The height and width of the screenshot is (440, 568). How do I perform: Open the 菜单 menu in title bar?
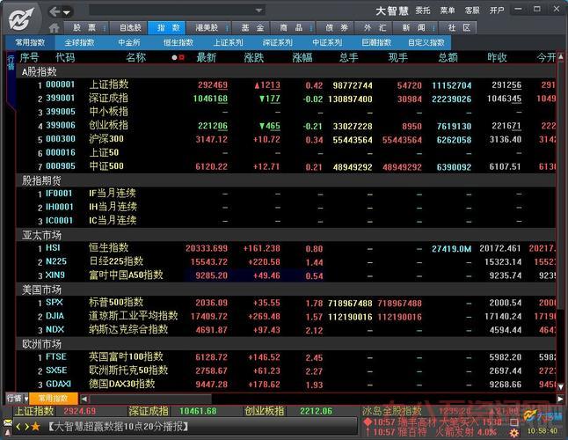coord(448,11)
